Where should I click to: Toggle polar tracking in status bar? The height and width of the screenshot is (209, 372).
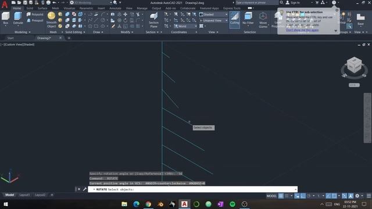point(309,196)
